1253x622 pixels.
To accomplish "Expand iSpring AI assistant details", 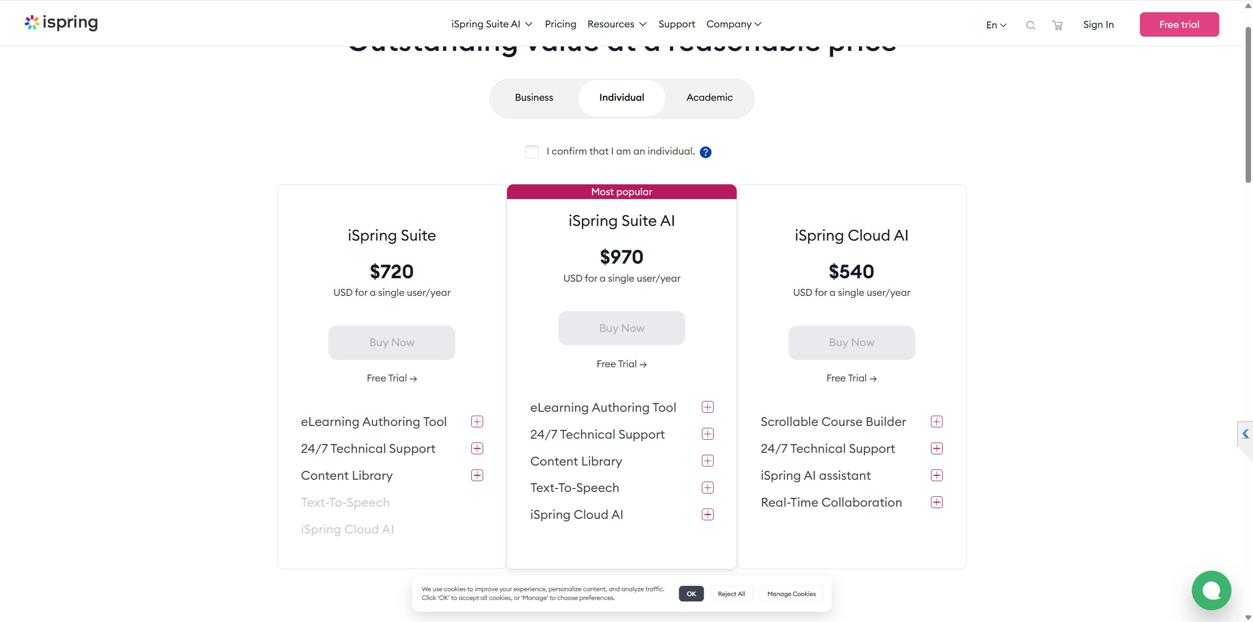I will coord(936,475).
